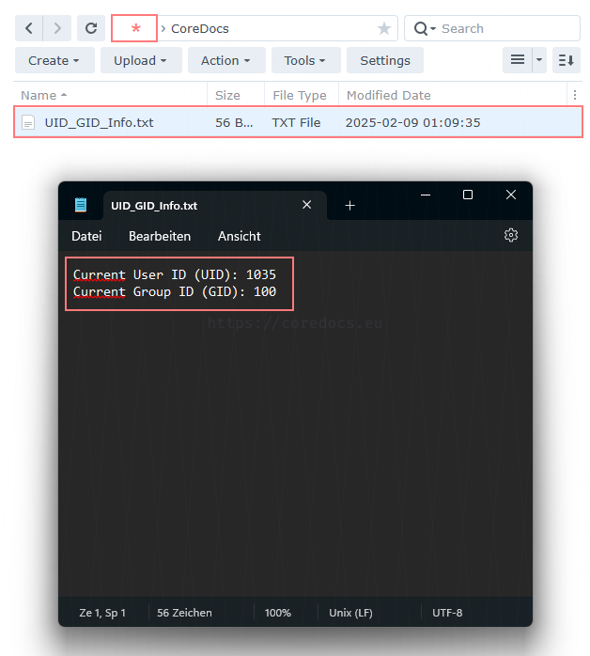Open the Tools dropdown

tap(305, 60)
